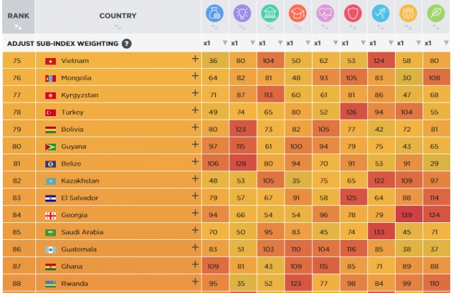This screenshot has height=293, width=453.
Task: Sort by the RANK column header
Action: (18, 16)
